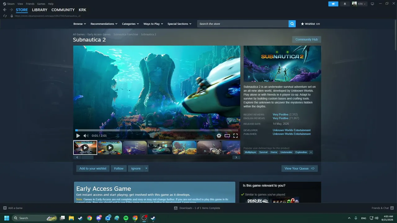Open Downloads status in the bottom bar

197,208
